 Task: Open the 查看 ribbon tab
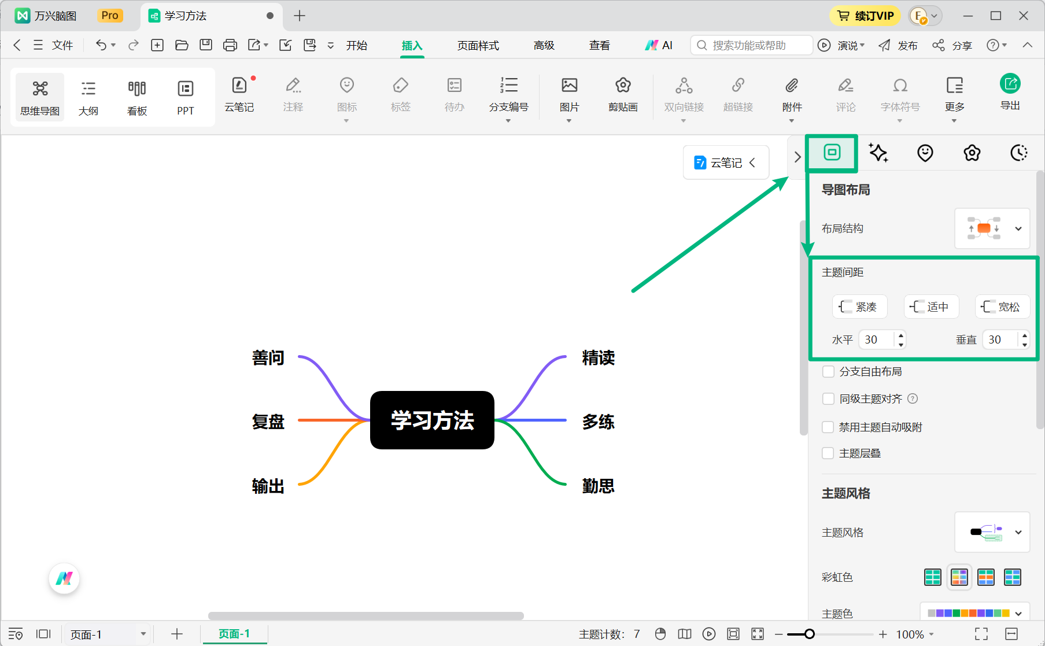tap(599, 45)
